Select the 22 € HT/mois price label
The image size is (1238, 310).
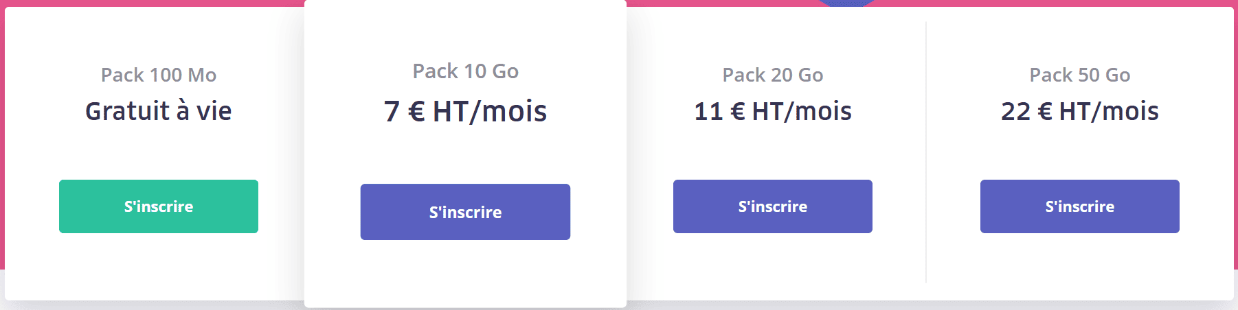1079,111
